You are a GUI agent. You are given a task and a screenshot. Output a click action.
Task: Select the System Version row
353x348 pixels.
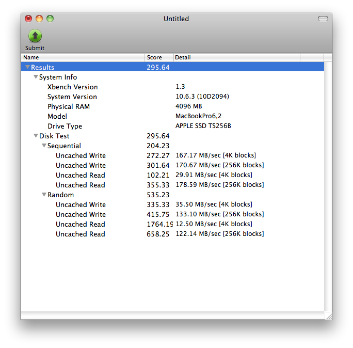(173, 97)
